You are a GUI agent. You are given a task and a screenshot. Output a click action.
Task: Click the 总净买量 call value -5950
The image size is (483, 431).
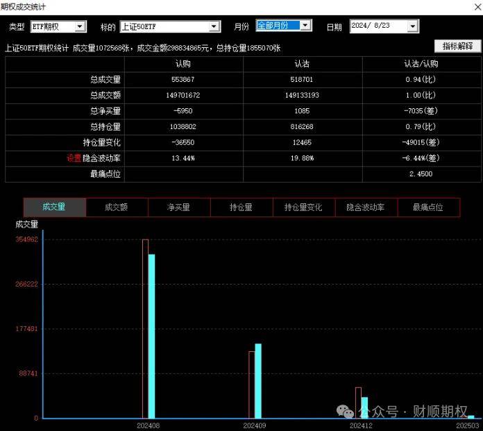point(183,111)
